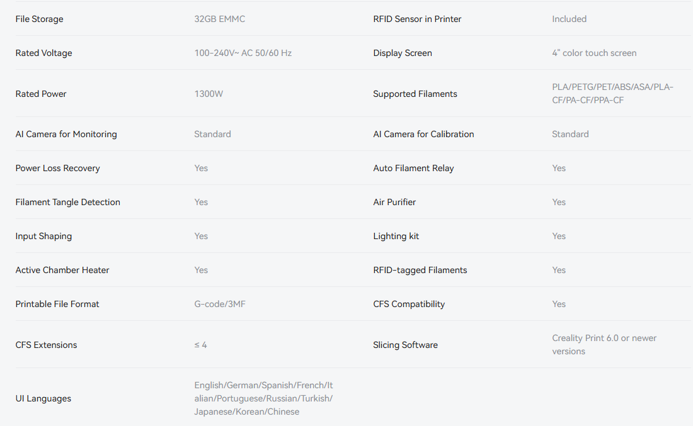
Task: Click the Air Purifier label
Action: [x=394, y=202]
